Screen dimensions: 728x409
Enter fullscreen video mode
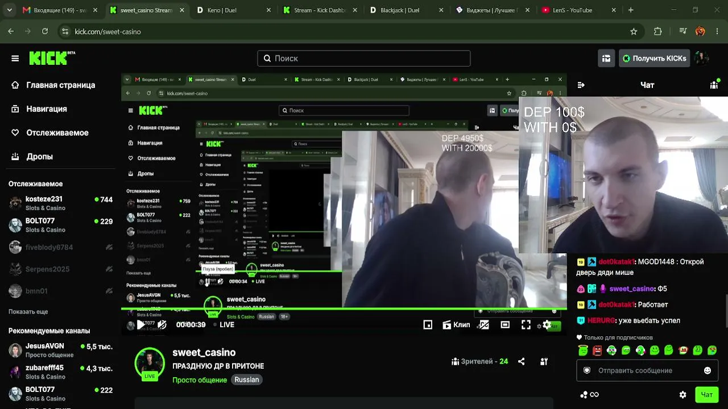coord(526,325)
